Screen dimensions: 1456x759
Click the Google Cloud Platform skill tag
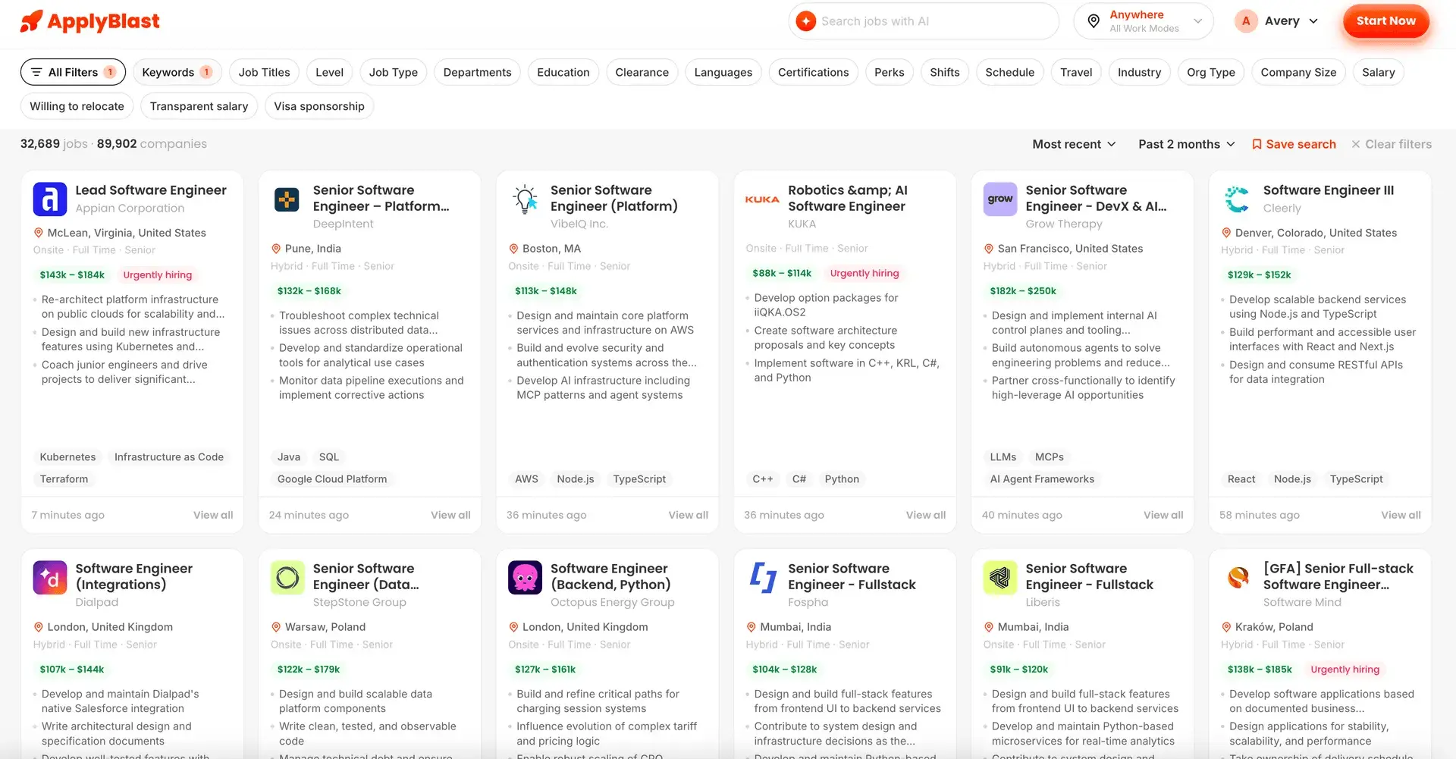pos(332,479)
